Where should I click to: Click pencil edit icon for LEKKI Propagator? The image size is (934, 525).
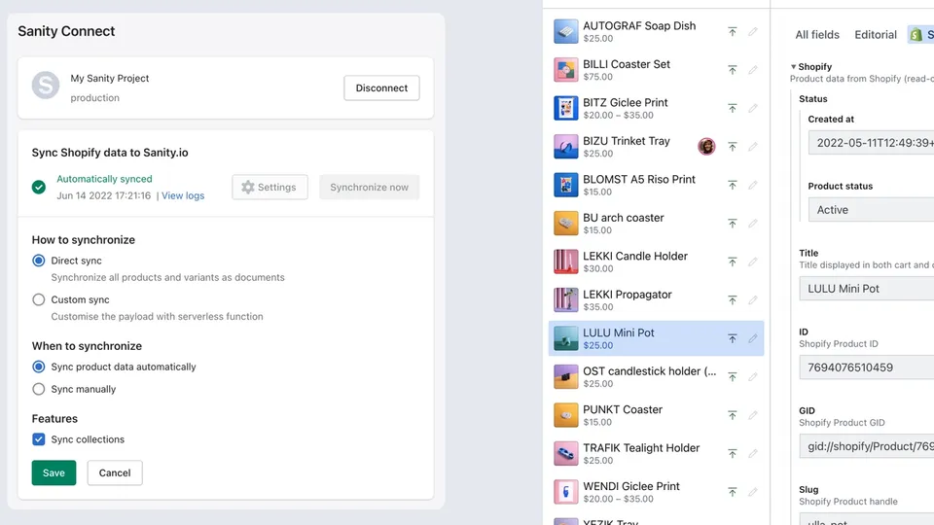[753, 300]
